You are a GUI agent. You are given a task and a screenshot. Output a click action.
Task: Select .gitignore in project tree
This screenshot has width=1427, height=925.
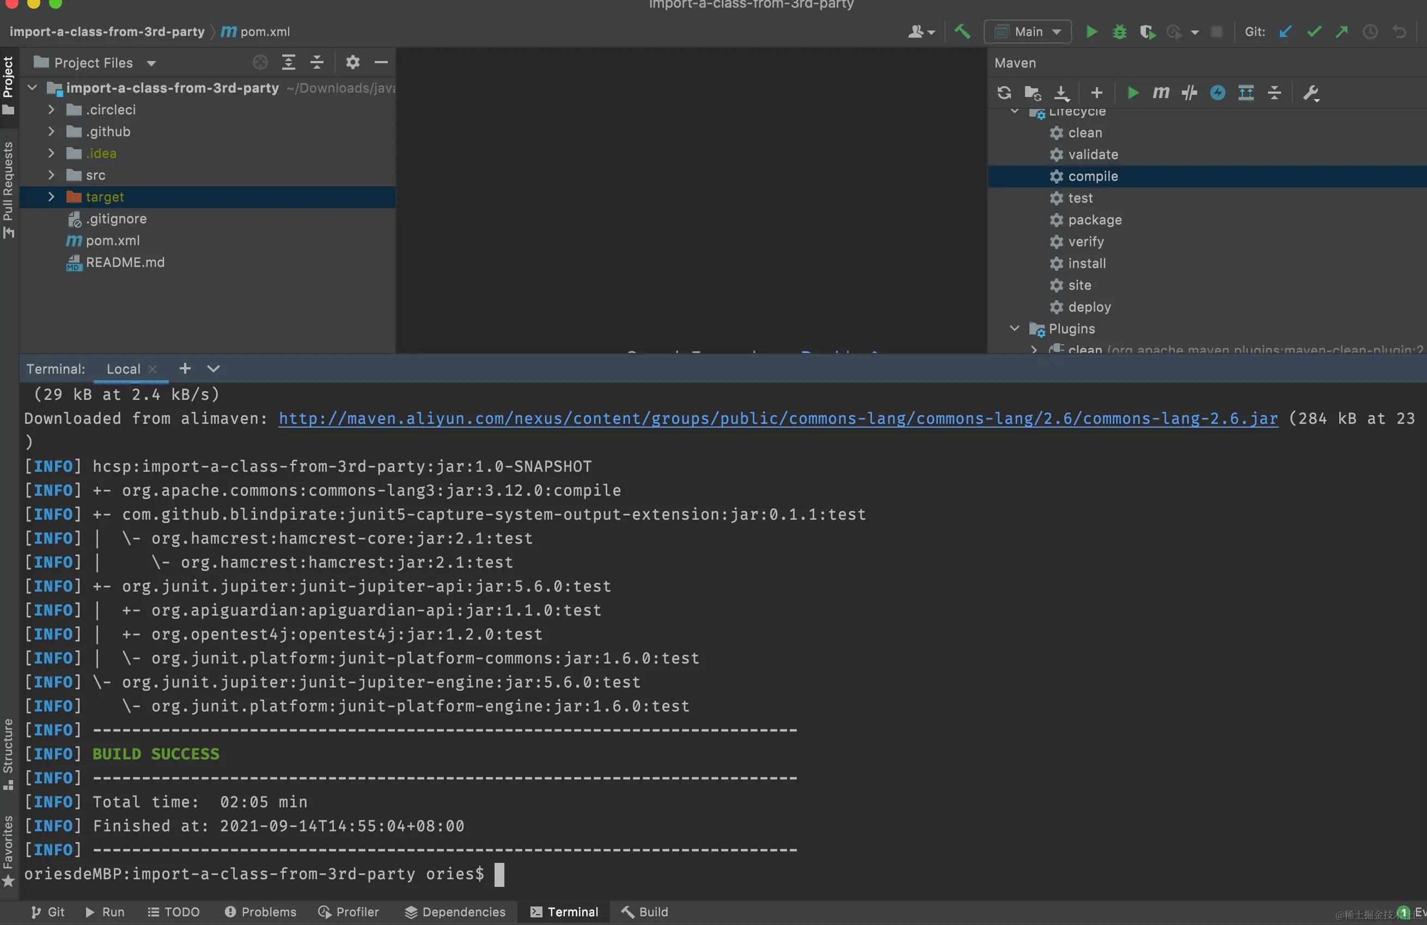[x=115, y=219]
